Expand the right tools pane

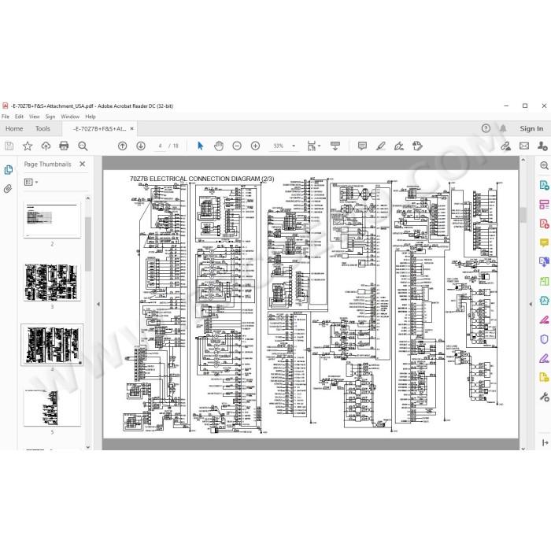545,442
